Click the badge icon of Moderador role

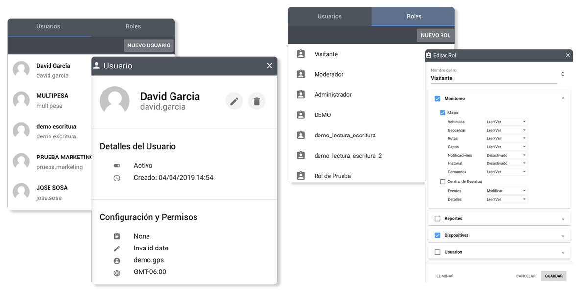click(301, 74)
